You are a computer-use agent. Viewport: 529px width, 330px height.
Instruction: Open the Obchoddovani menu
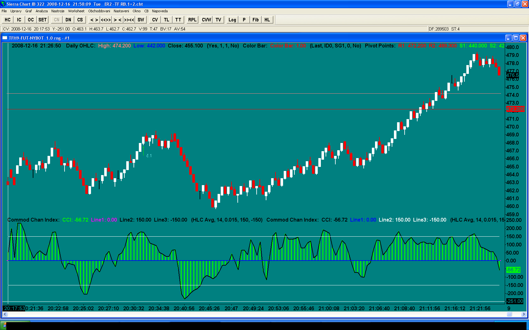[x=99, y=11]
